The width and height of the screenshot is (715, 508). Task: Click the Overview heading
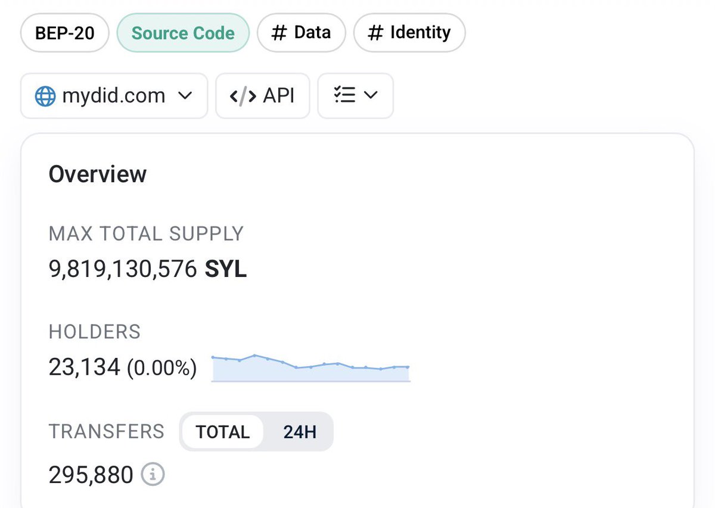click(x=98, y=174)
